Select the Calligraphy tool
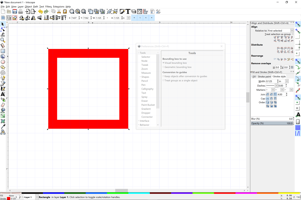301x200 pixels. tap(3, 89)
